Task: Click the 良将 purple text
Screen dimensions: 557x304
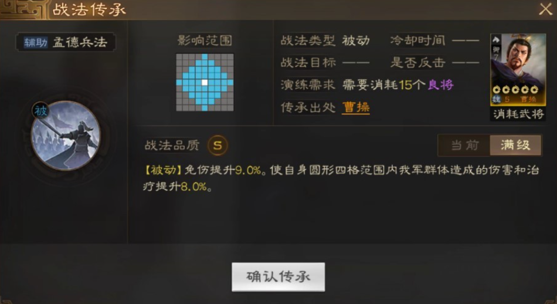Action: click(440, 85)
